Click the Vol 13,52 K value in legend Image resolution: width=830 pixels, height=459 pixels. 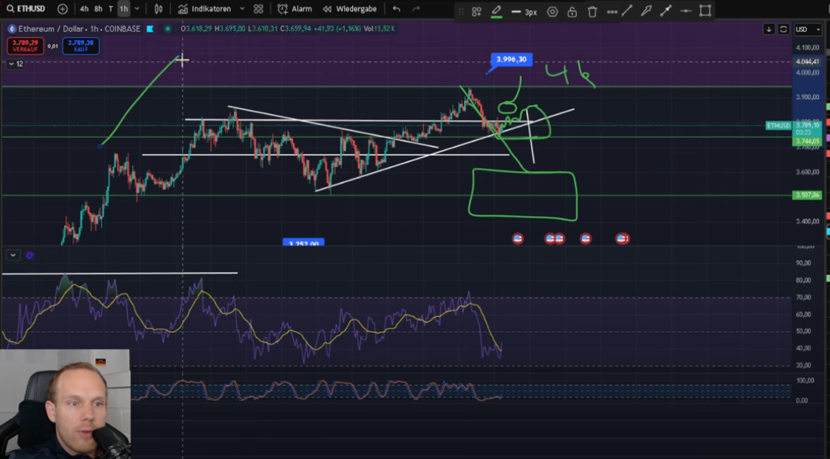381,29
